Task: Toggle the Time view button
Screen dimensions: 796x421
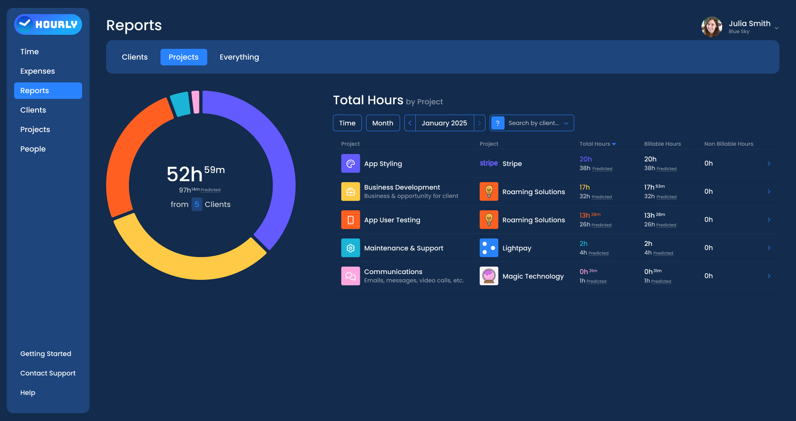Action: point(347,123)
